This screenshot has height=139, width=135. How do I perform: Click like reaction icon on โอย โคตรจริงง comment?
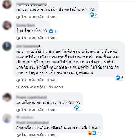point(51,31)
